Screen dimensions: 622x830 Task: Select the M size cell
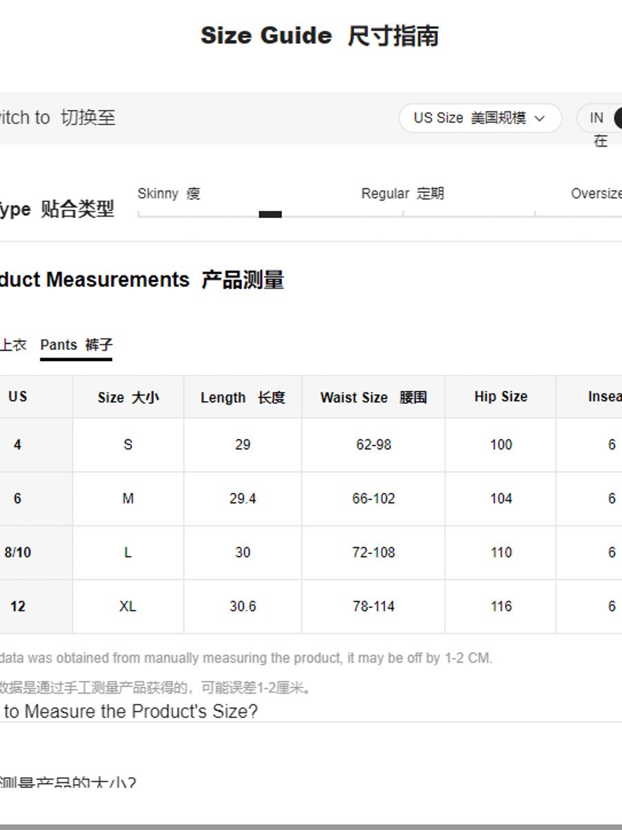point(128,499)
